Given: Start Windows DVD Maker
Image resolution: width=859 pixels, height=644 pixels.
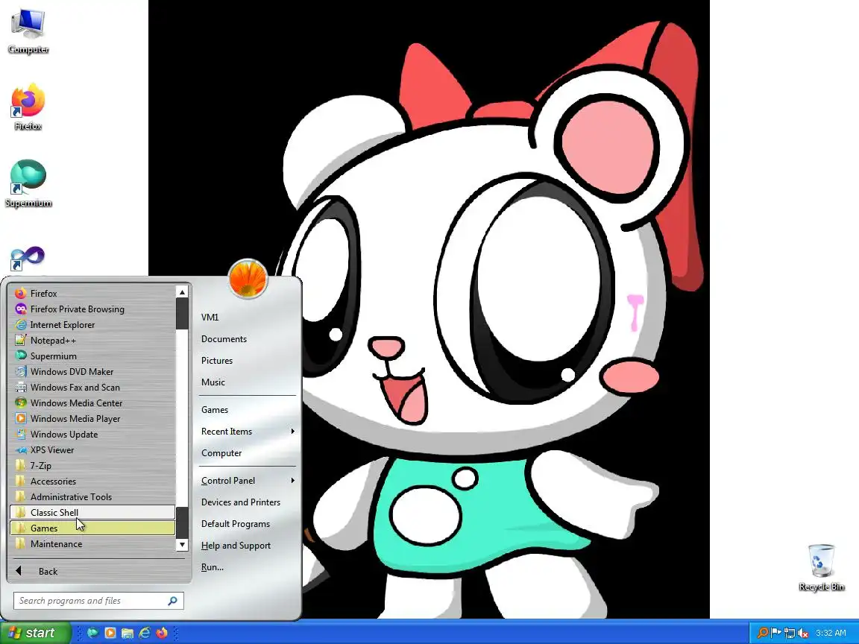Looking at the screenshot, I should click(92, 371).
